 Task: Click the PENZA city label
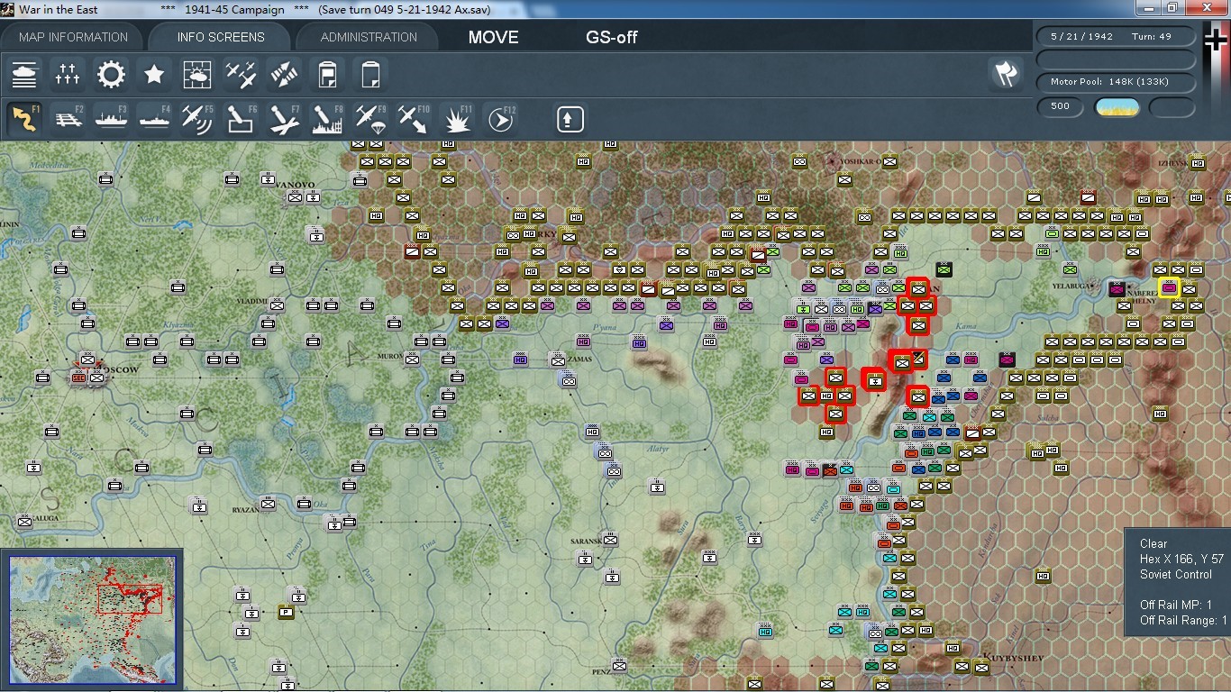pyautogui.click(x=603, y=670)
